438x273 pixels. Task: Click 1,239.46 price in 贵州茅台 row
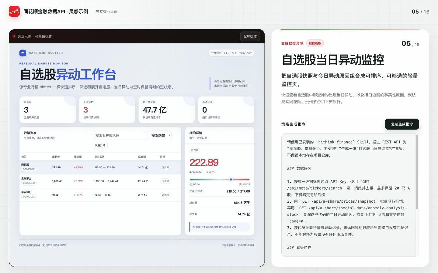pyautogui.click(x=57, y=181)
